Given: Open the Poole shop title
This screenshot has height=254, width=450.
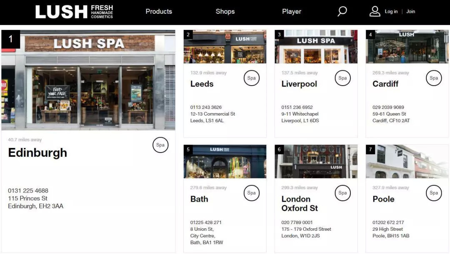Looking at the screenshot, I should pos(383,199).
